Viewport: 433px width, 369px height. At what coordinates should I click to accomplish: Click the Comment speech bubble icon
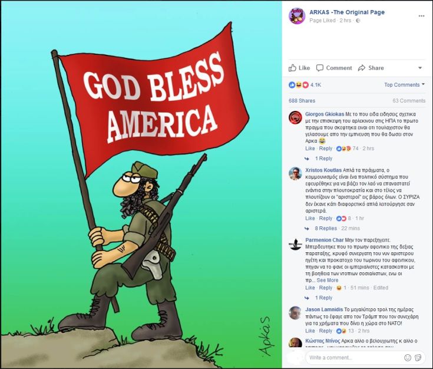tap(319, 68)
